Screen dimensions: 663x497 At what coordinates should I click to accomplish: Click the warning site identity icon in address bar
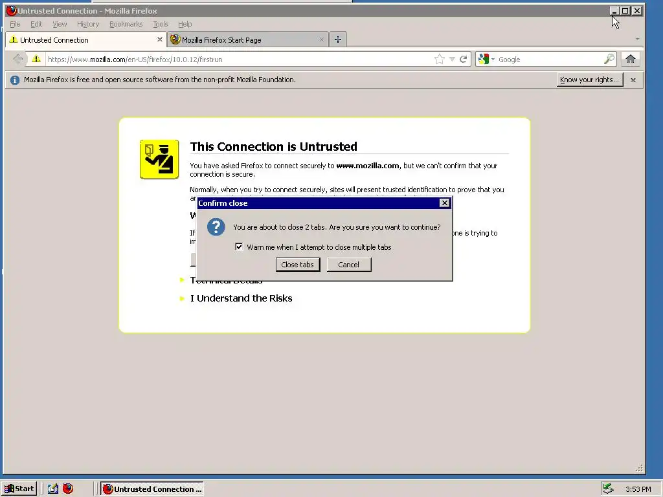pyautogui.click(x=36, y=59)
